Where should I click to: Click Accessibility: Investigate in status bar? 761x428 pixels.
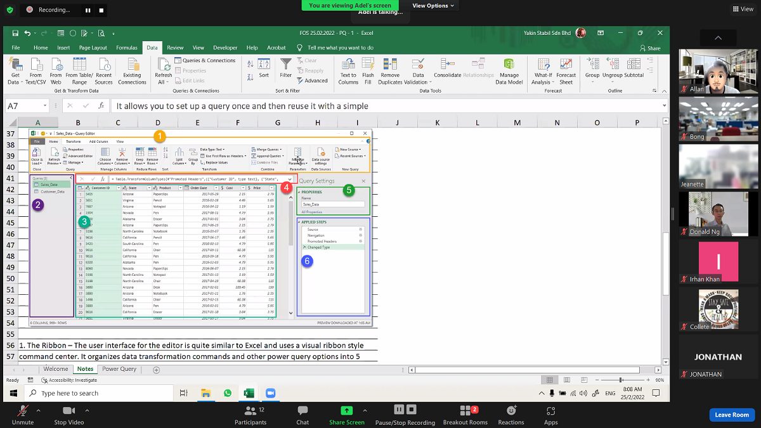[69, 380]
